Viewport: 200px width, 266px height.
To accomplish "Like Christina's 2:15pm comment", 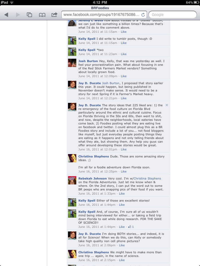I will click(x=122, y=260).
